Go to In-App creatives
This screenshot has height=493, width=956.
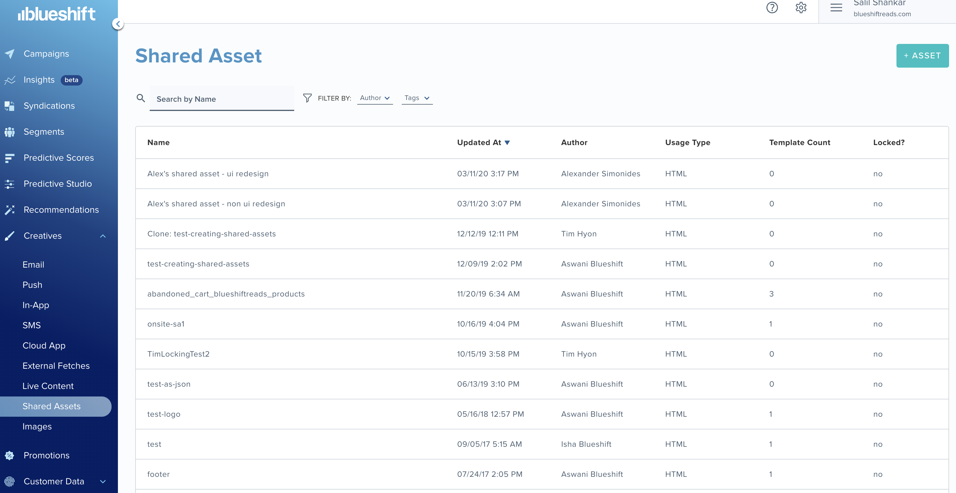tap(36, 305)
